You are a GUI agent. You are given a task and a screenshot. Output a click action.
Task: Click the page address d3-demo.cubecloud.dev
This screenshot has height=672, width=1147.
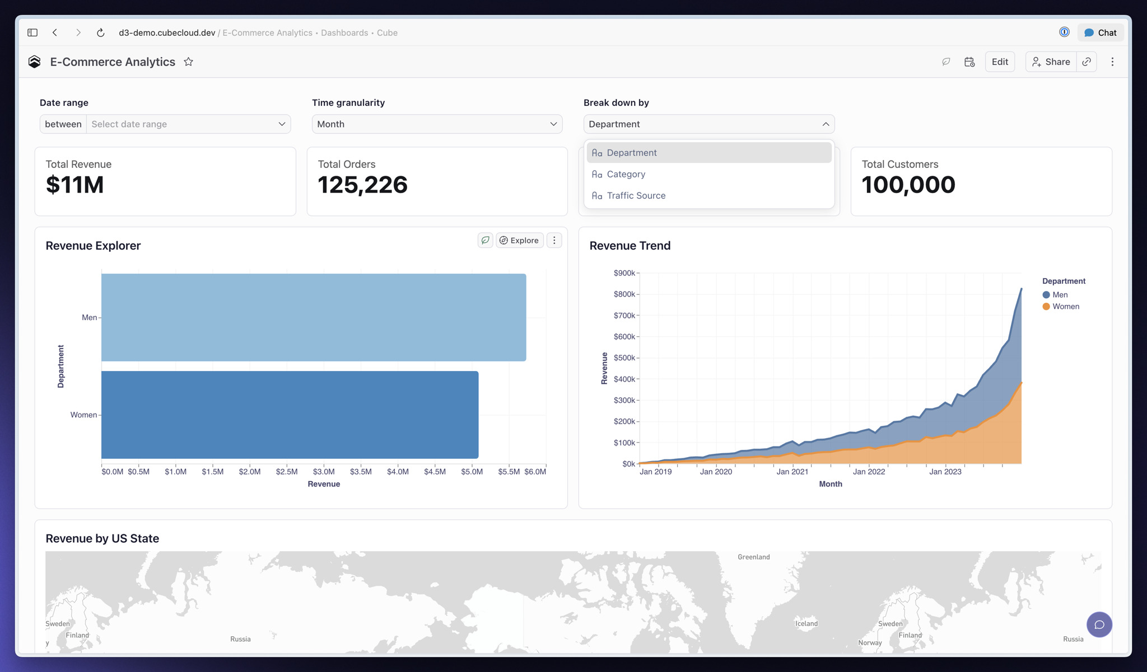[x=167, y=32]
